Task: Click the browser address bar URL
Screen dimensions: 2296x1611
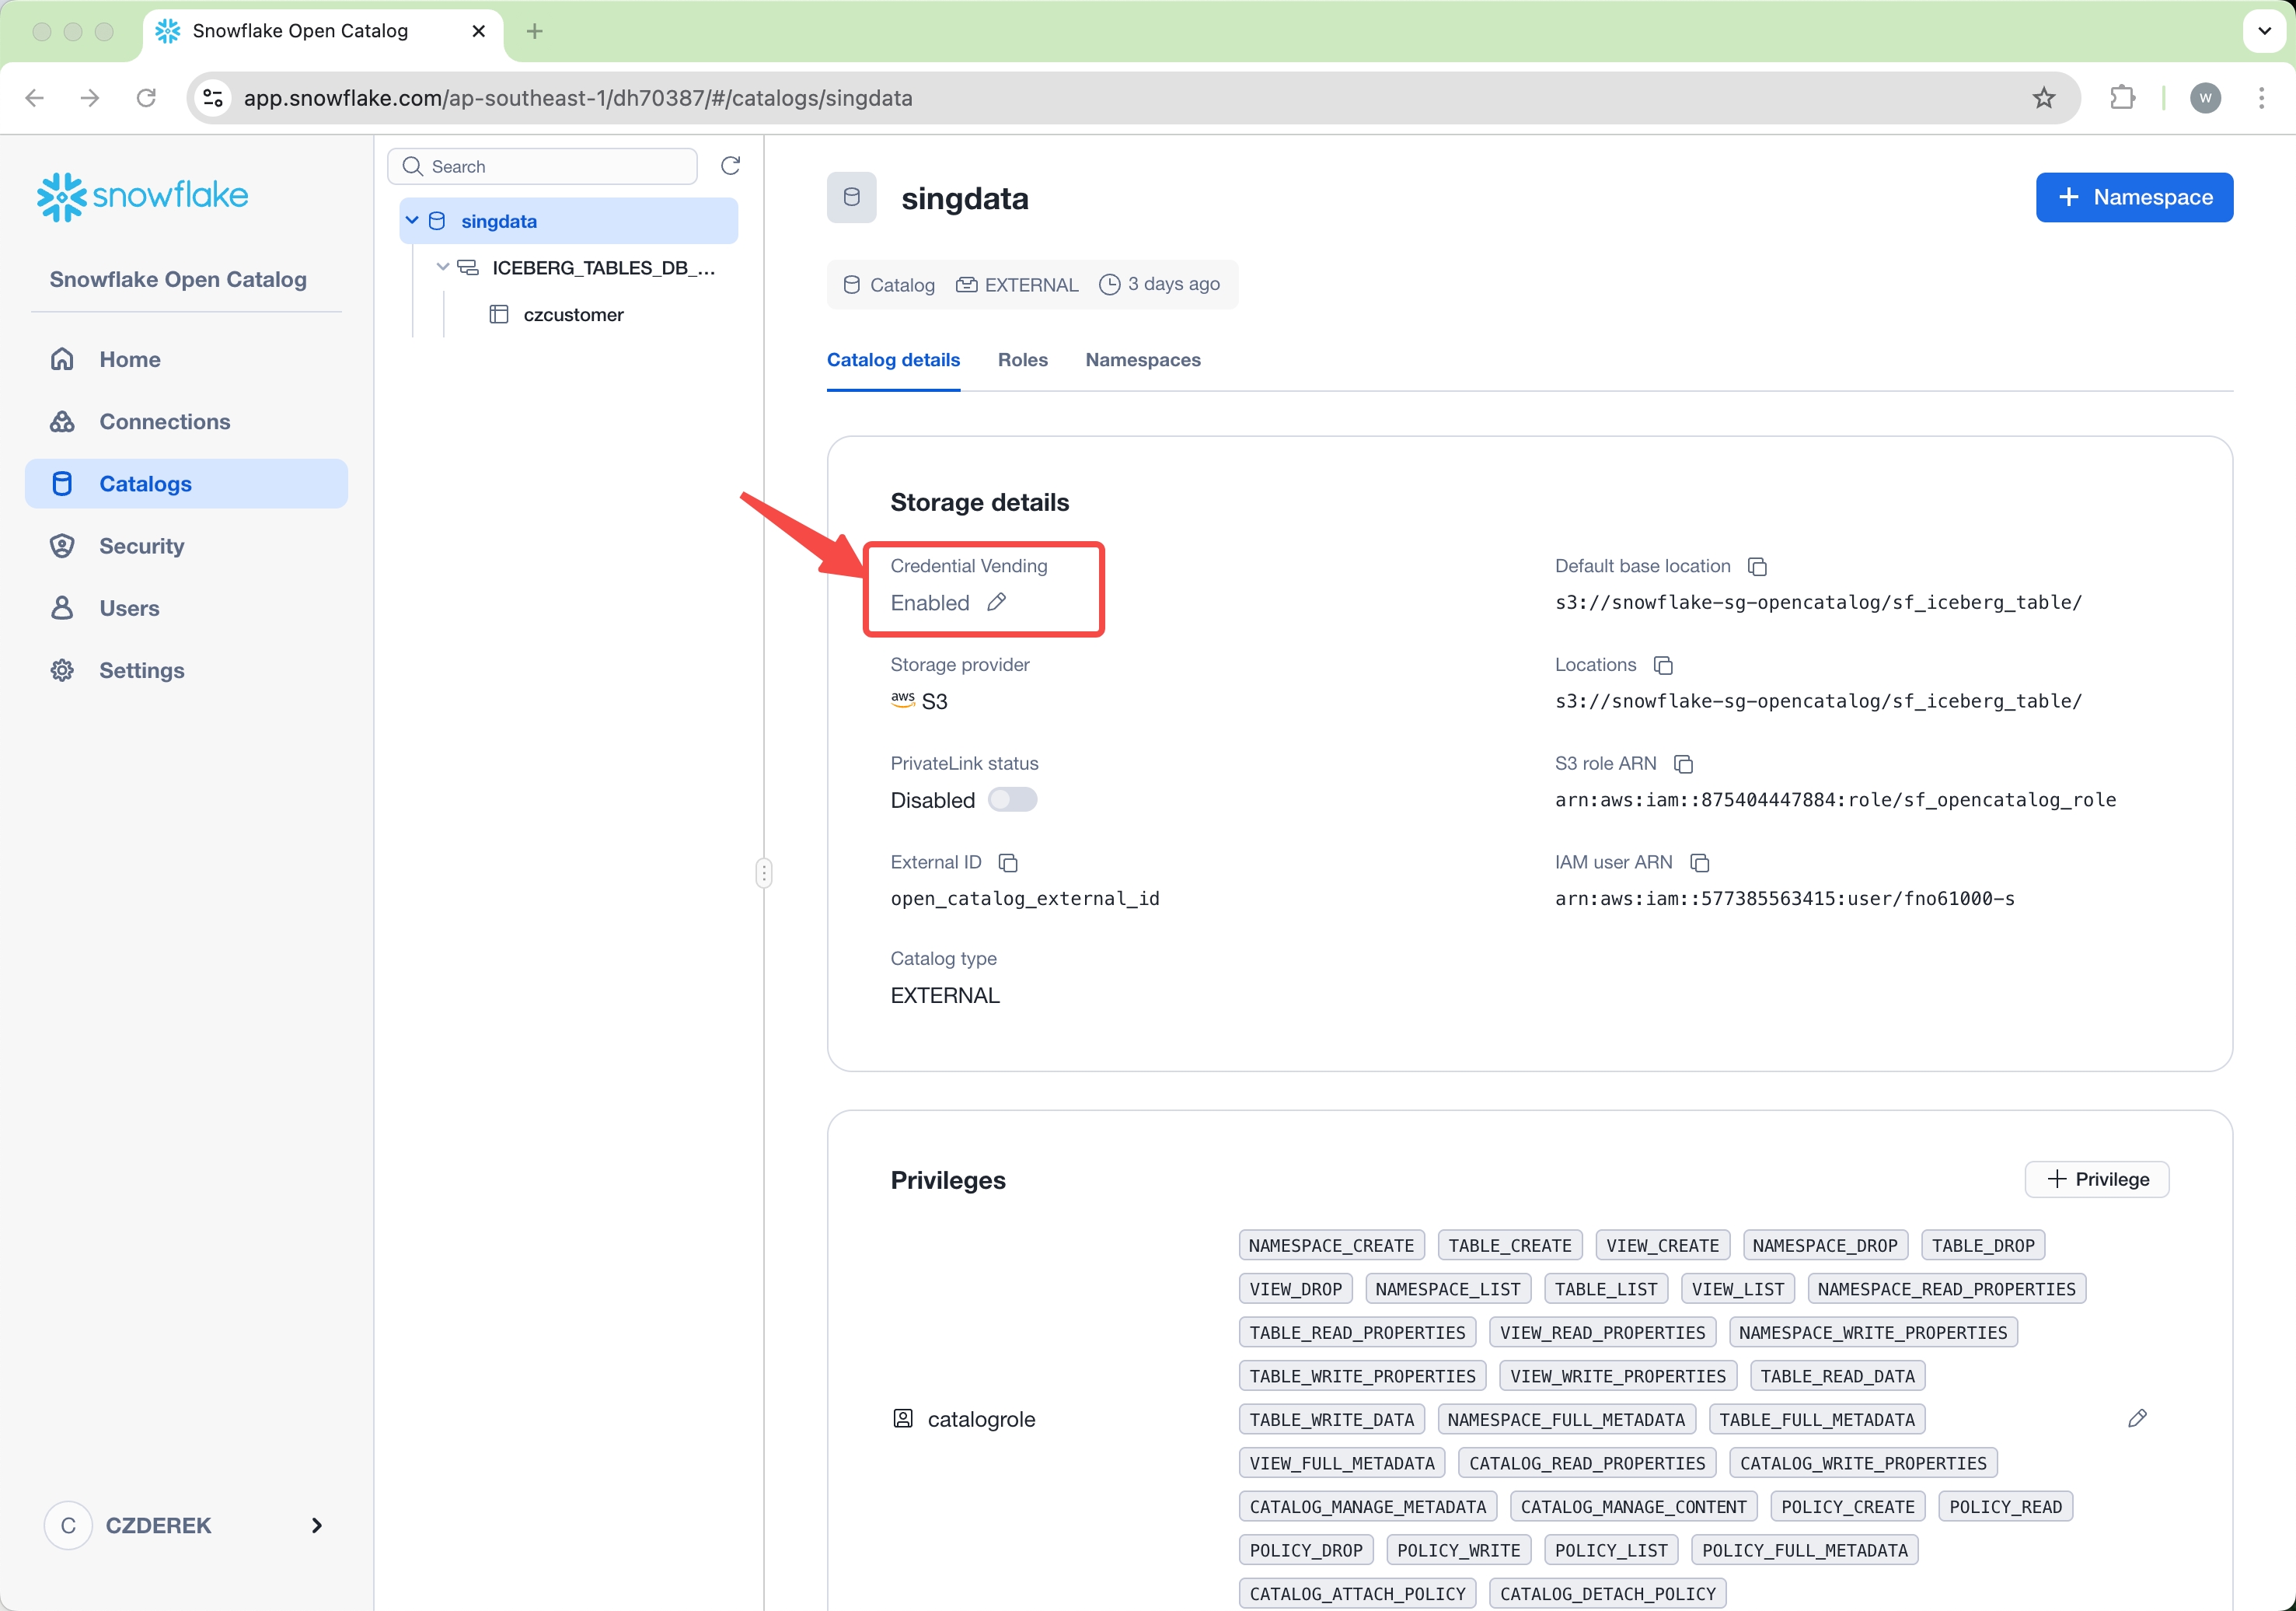Action: (578, 98)
